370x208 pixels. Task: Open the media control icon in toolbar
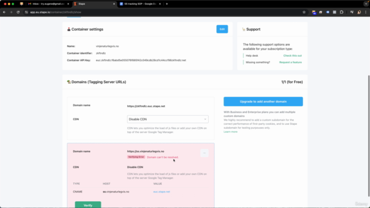click(352, 12)
